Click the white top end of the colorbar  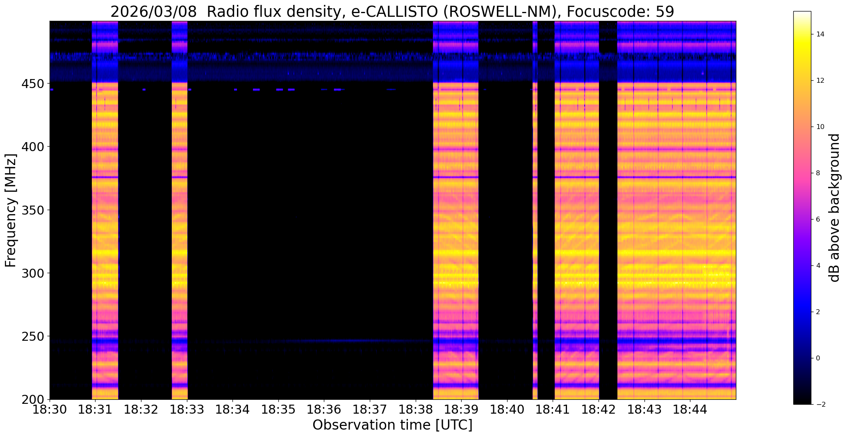(x=802, y=14)
